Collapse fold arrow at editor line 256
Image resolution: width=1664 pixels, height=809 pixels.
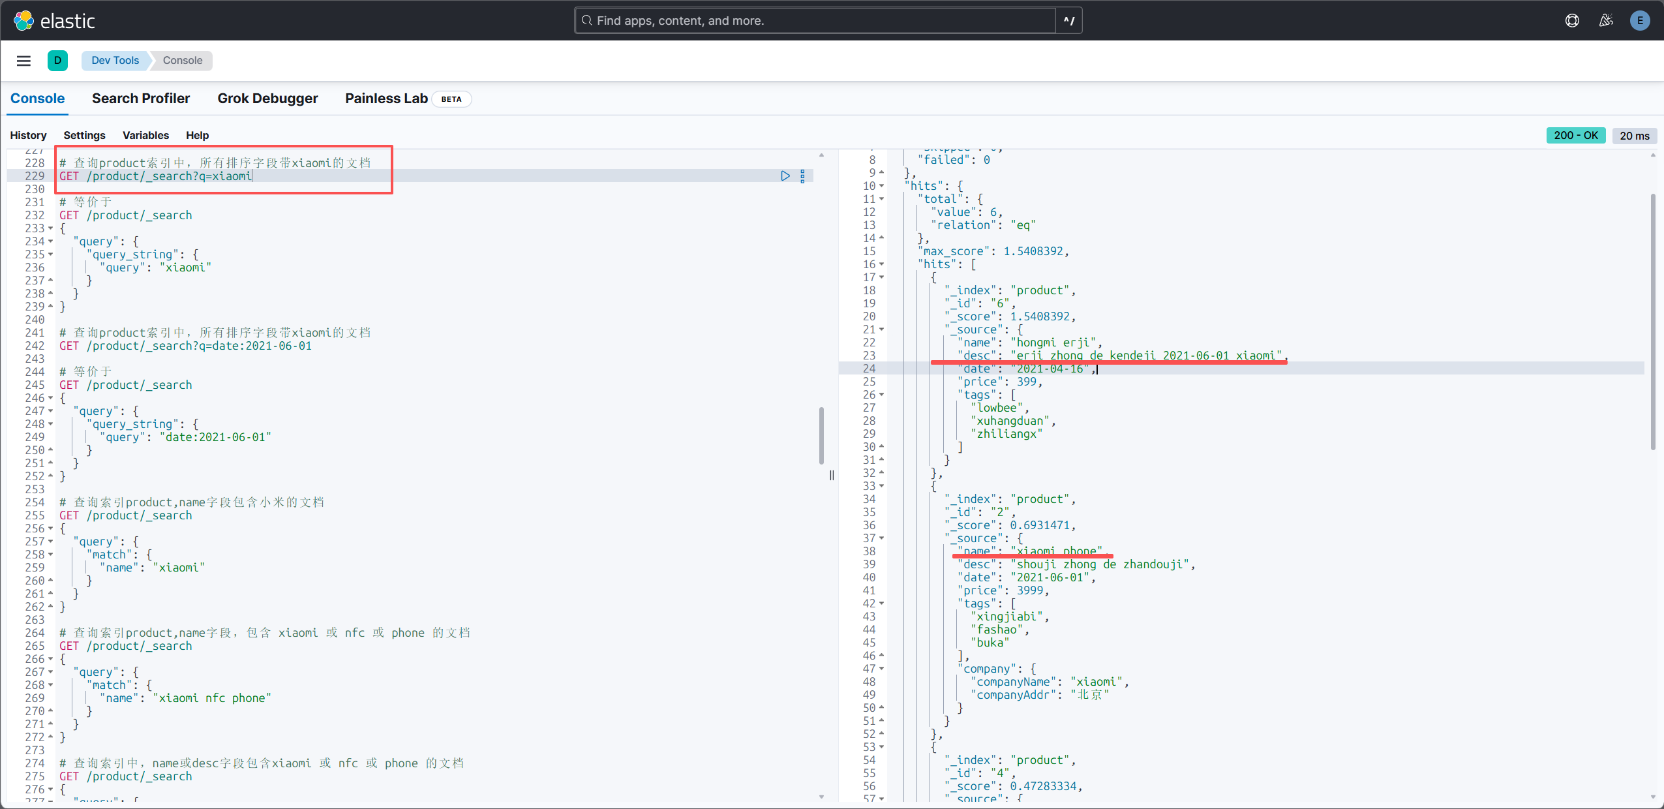click(51, 528)
